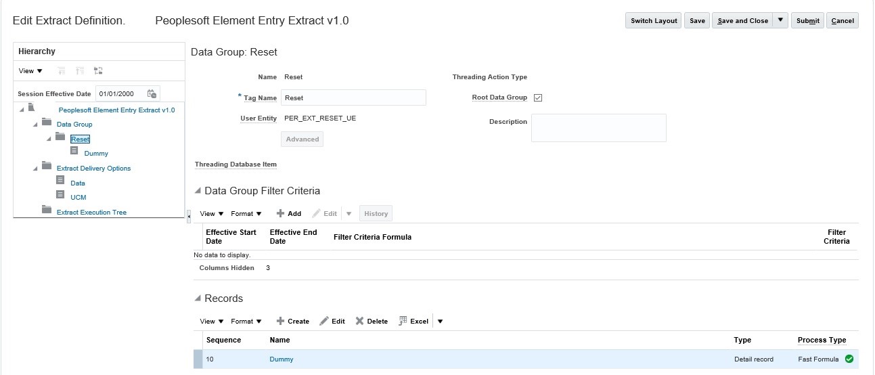This screenshot has width=875, height=375.
Task: Click Delete in Records toolbar
Action: pyautogui.click(x=372, y=322)
